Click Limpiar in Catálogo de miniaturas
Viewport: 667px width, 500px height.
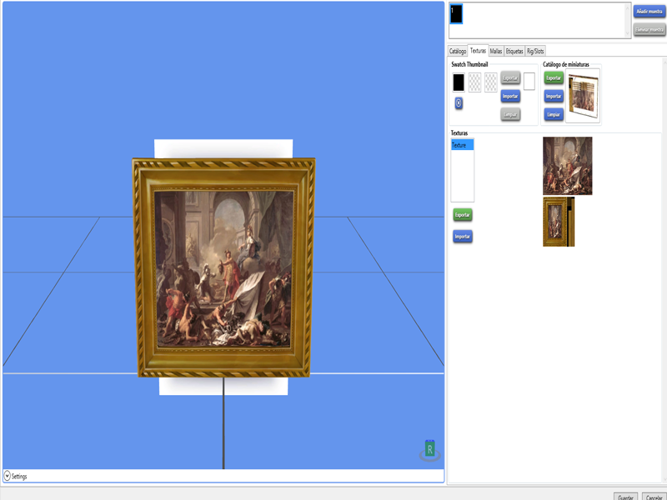click(554, 114)
